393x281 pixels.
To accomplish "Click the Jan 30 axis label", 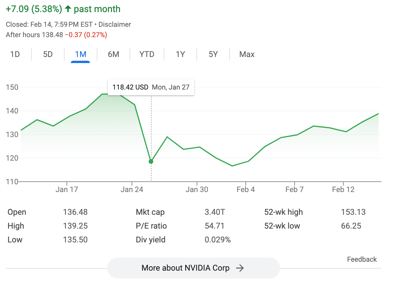I will (197, 189).
